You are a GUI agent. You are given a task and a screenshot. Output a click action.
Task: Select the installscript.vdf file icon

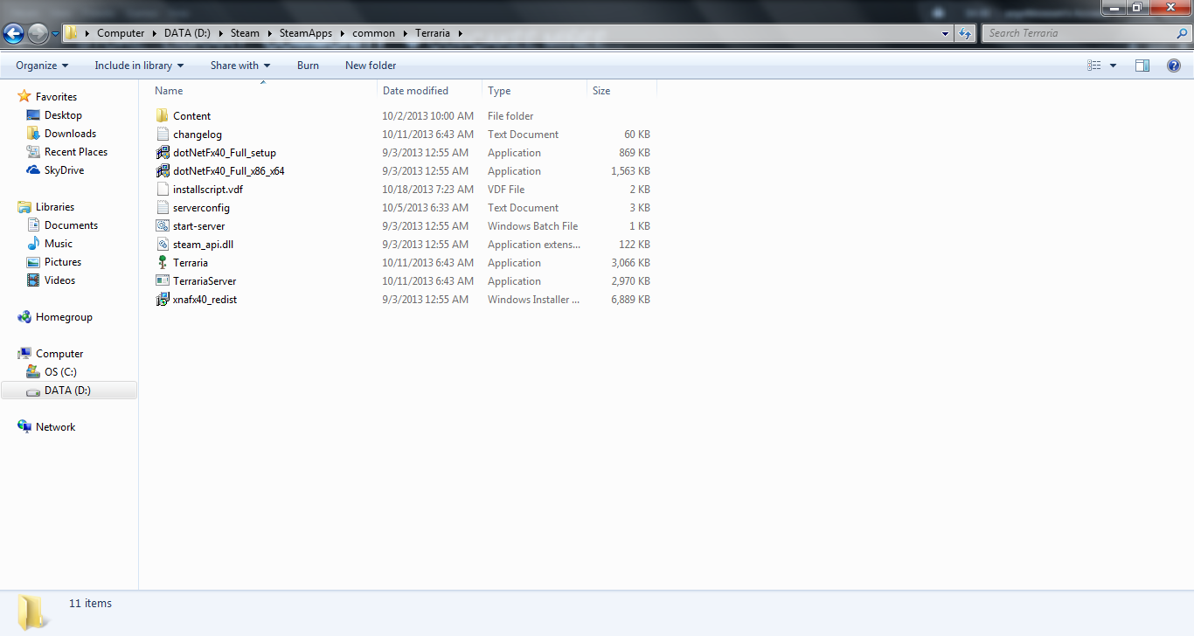click(x=163, y=190)
